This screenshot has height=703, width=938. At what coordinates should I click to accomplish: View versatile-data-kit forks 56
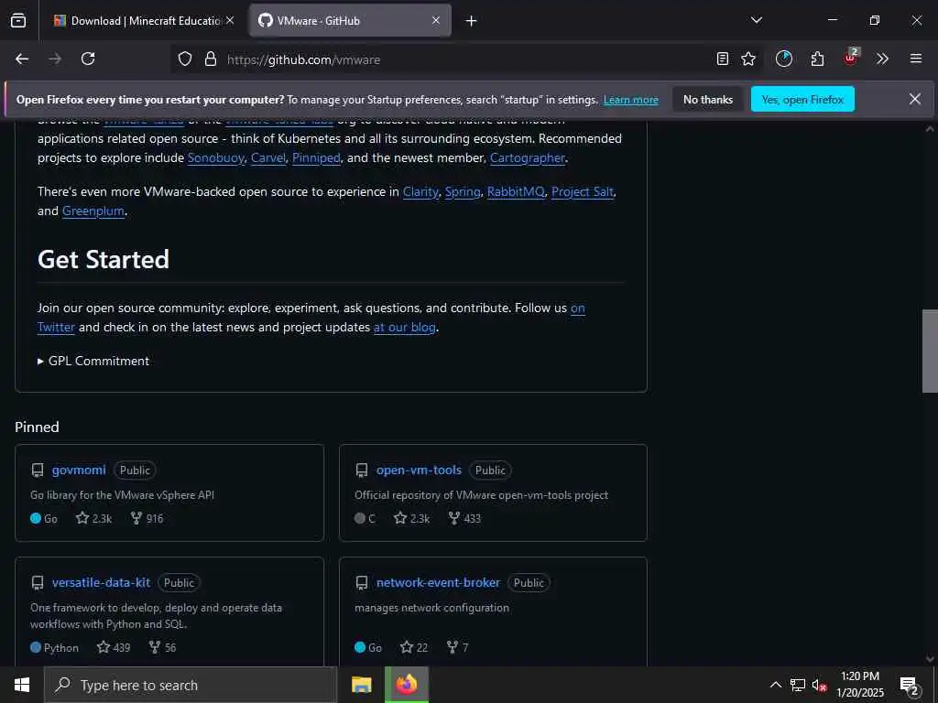tap(163, 647)
